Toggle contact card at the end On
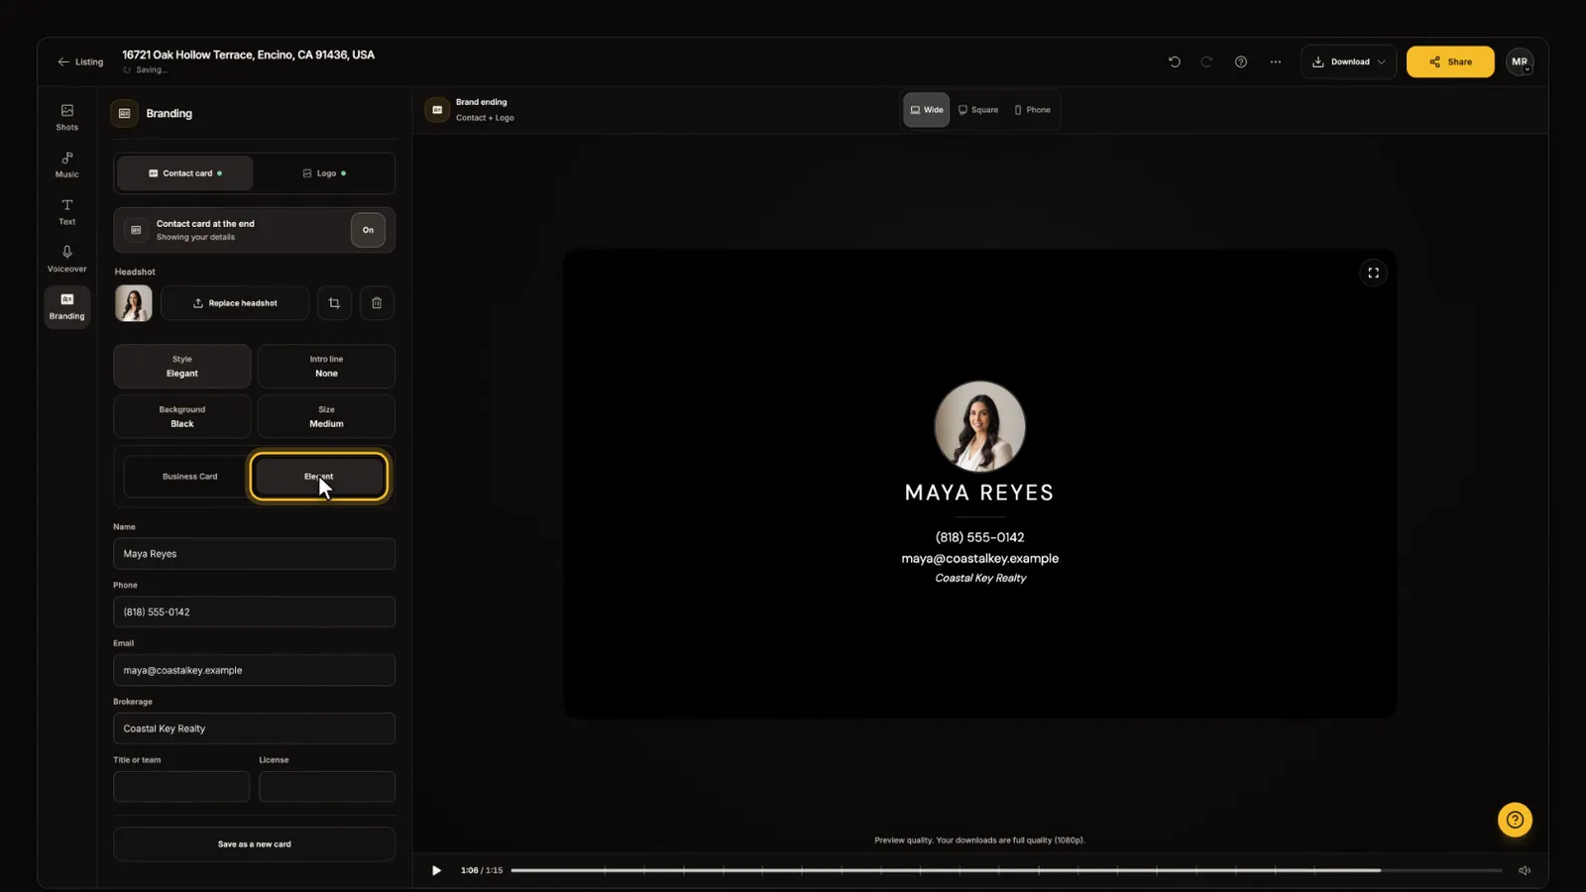Viewport: 1586px width, 892px height. [x=368, y=230]
